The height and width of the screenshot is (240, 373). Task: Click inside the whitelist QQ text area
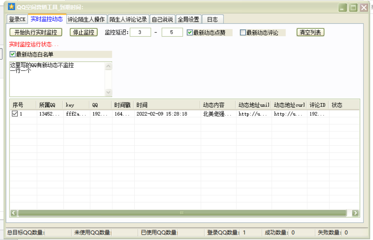coord(57,79)
